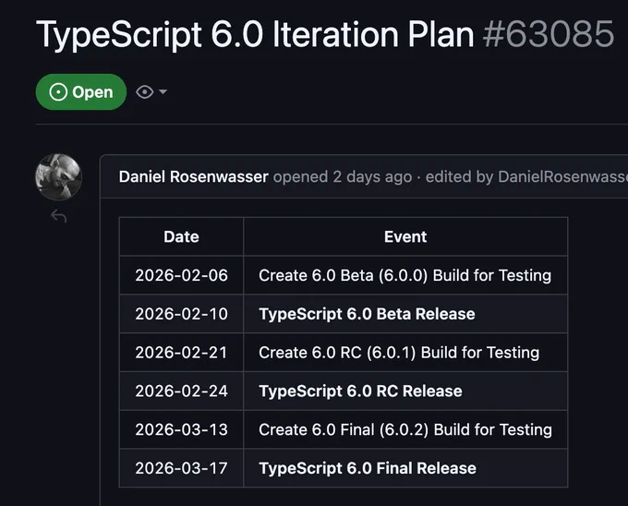Expand the watch options dropdown arrow
Screen dimensions: 628x506
coord(163,91)
